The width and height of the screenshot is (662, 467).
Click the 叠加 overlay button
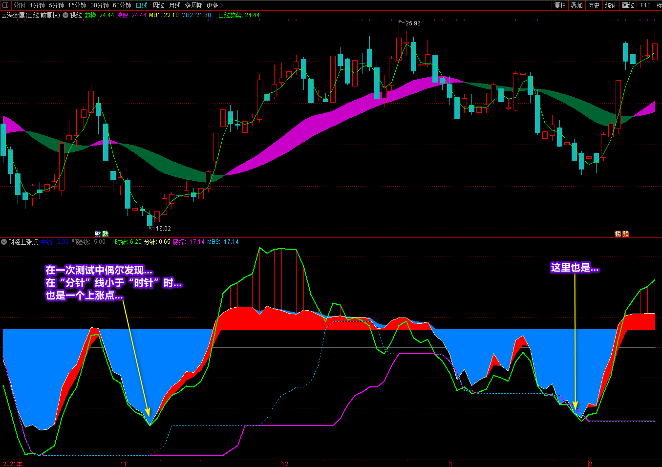coord(577,5)
